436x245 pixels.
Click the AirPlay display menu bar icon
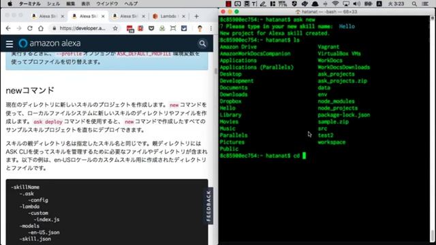pyautogui.click(x=346, y=3)
